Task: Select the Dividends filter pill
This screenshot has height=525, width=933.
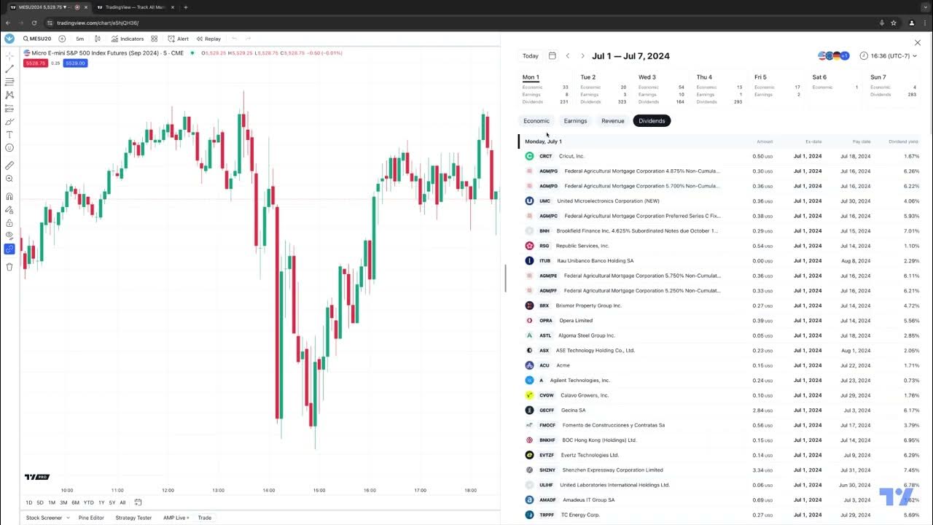Action: click(x=652, y=121)
